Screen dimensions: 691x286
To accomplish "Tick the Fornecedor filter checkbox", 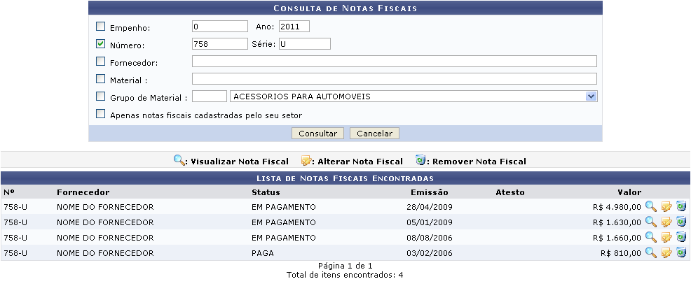I will point(100,61).
